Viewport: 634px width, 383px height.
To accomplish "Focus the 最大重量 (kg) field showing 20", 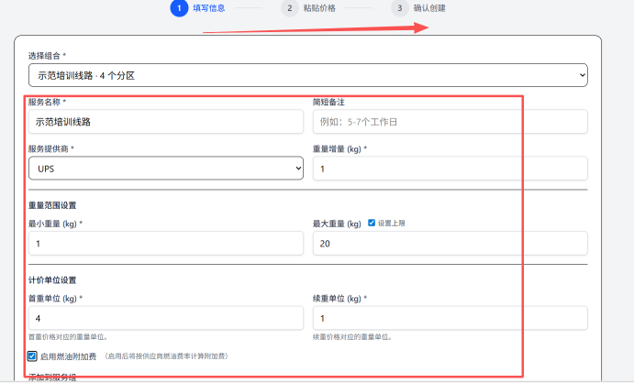I will coord(450,243).
